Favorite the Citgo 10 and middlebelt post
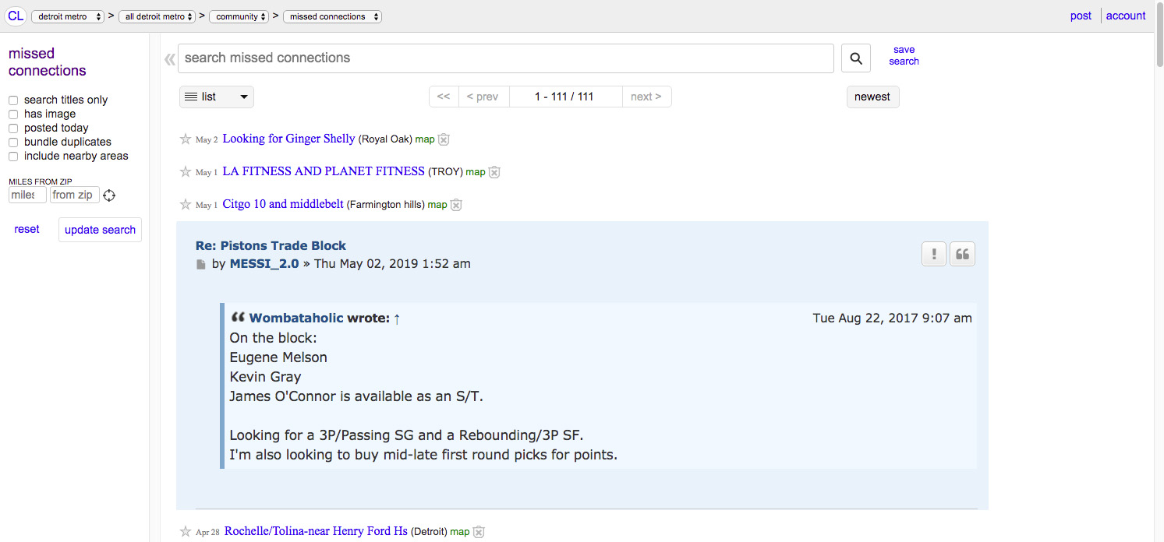This screenshot has width=1164, height=542. [186, 205]
